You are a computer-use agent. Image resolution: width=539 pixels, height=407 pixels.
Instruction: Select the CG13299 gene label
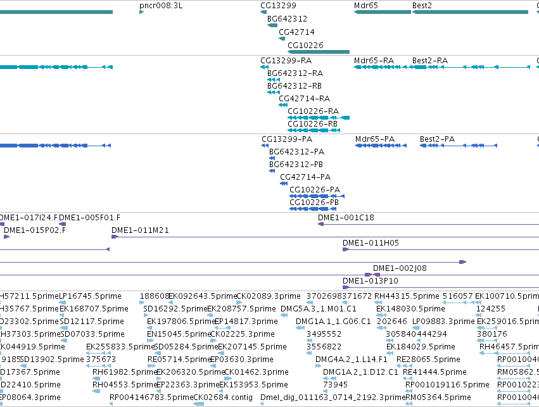coord(278,6)
